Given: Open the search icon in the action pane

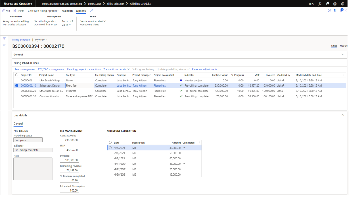Looking at the screenshot, I should tap(92, 10).
